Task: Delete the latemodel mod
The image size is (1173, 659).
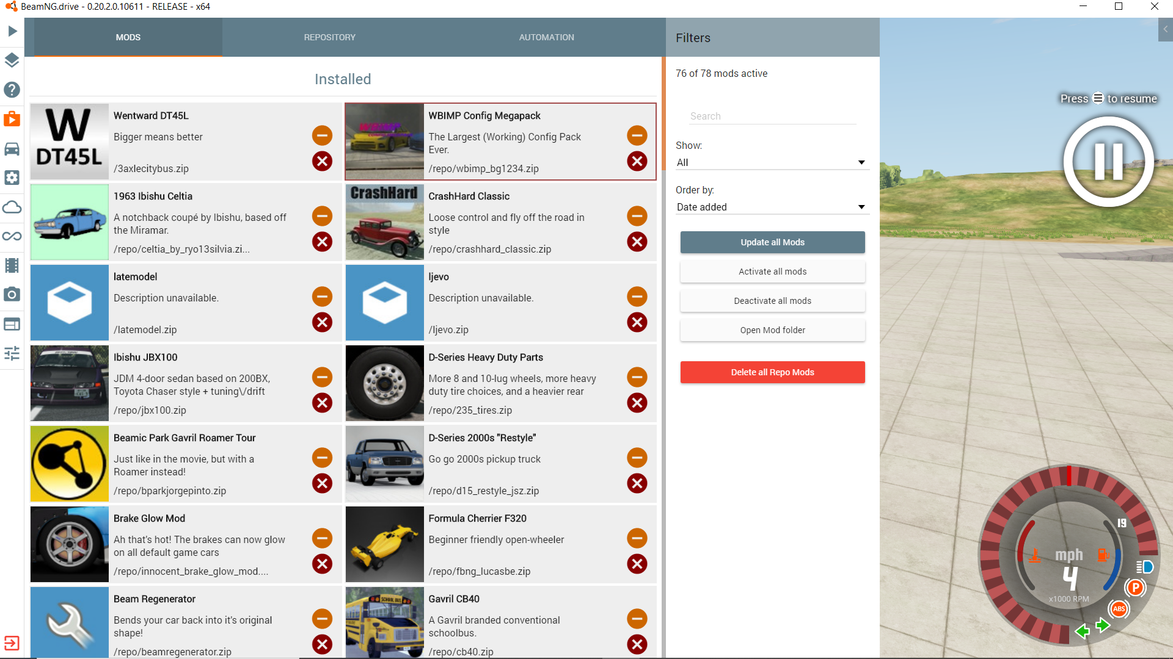Action: coord(322,322)
